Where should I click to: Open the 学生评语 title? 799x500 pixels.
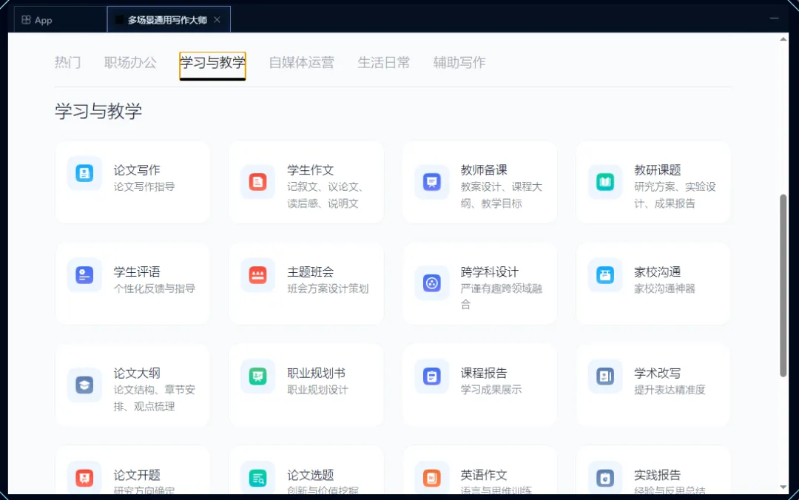coord(137,271)
